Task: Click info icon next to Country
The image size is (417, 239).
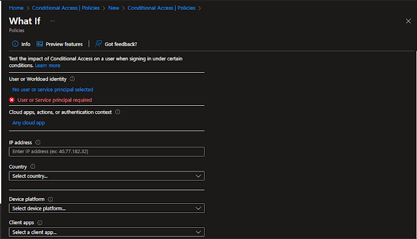Action: click(x=33, y=166)
